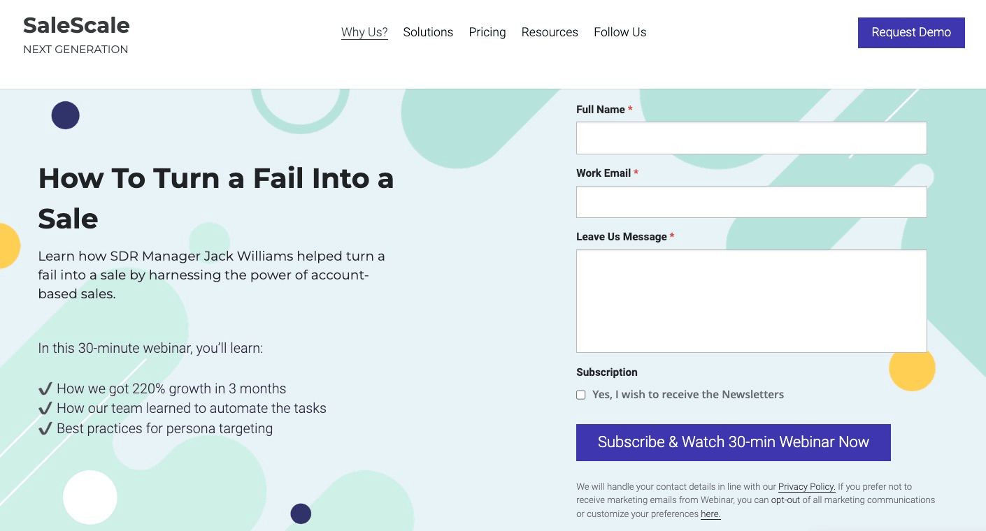Click the checkmark beside 220% growth
The height and width of the screenshot is (531, 986).
point(45,388)
